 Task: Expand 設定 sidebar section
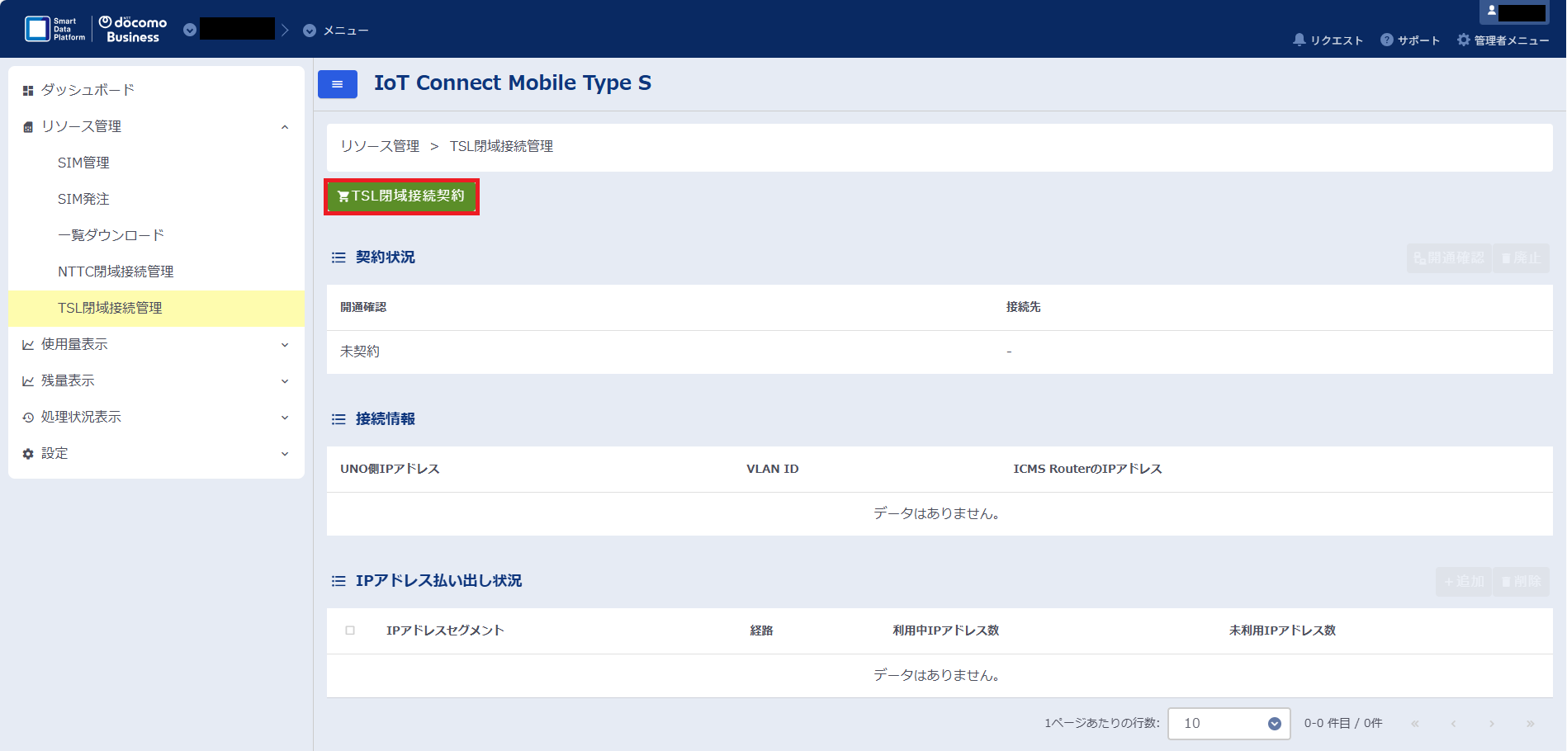point(156,453)
